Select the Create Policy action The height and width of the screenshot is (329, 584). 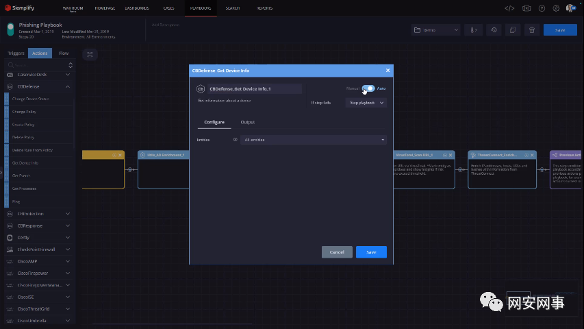[39, 125]
